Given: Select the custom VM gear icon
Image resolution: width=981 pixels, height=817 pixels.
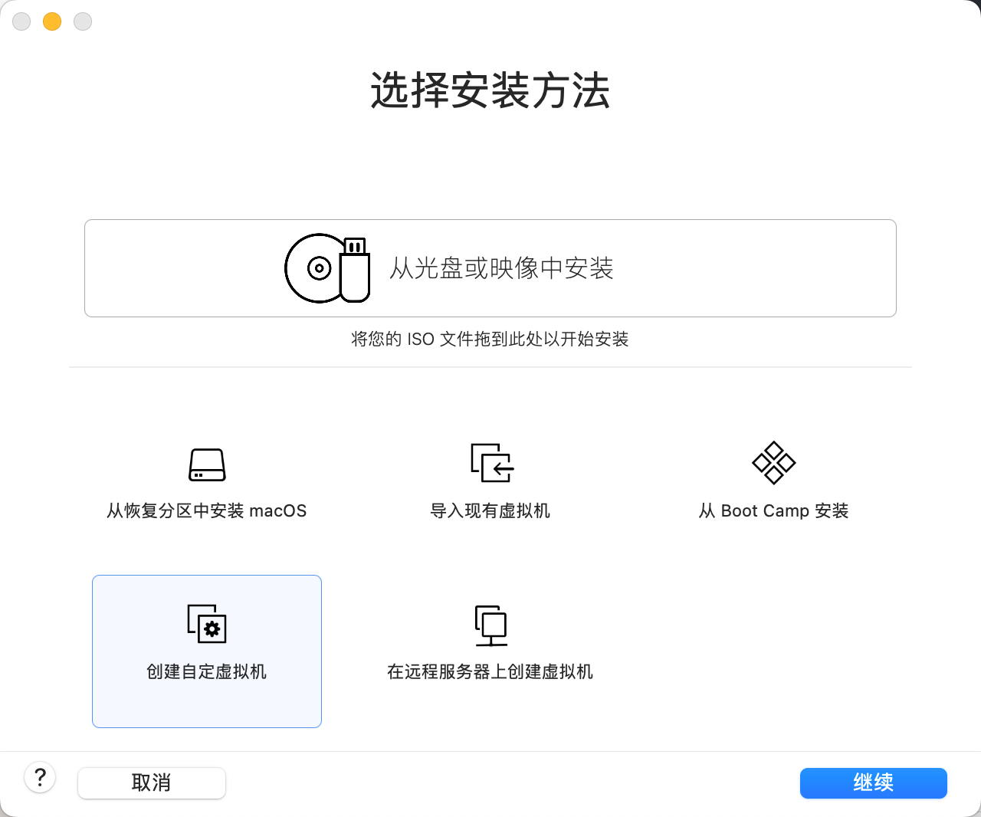Looking at the screenshot, I should [207, 623].
